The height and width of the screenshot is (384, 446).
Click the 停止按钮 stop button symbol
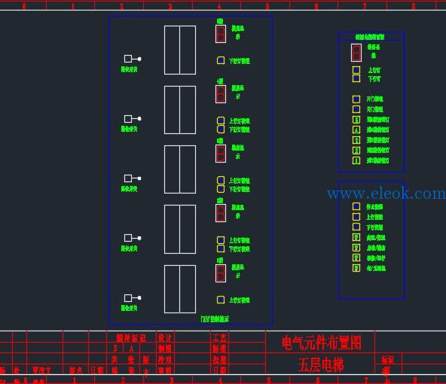(x=356, y=206)
